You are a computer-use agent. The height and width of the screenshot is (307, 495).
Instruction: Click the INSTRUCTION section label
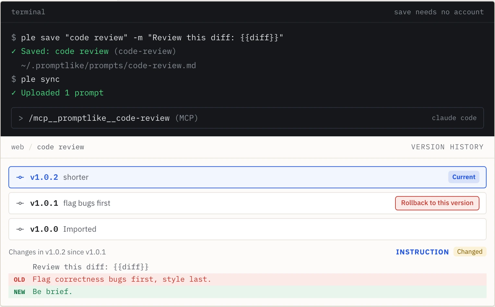422,252
